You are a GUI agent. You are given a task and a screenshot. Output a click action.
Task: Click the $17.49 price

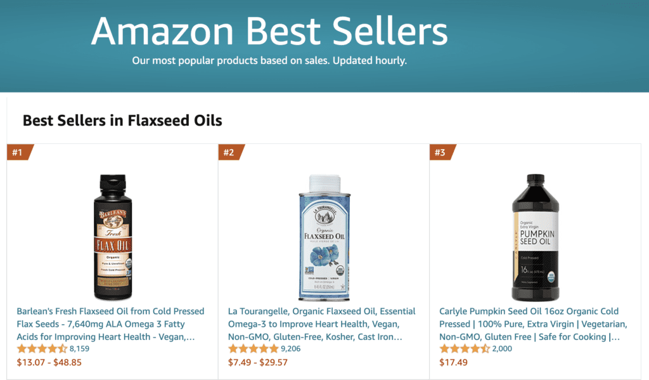[453, 363]
